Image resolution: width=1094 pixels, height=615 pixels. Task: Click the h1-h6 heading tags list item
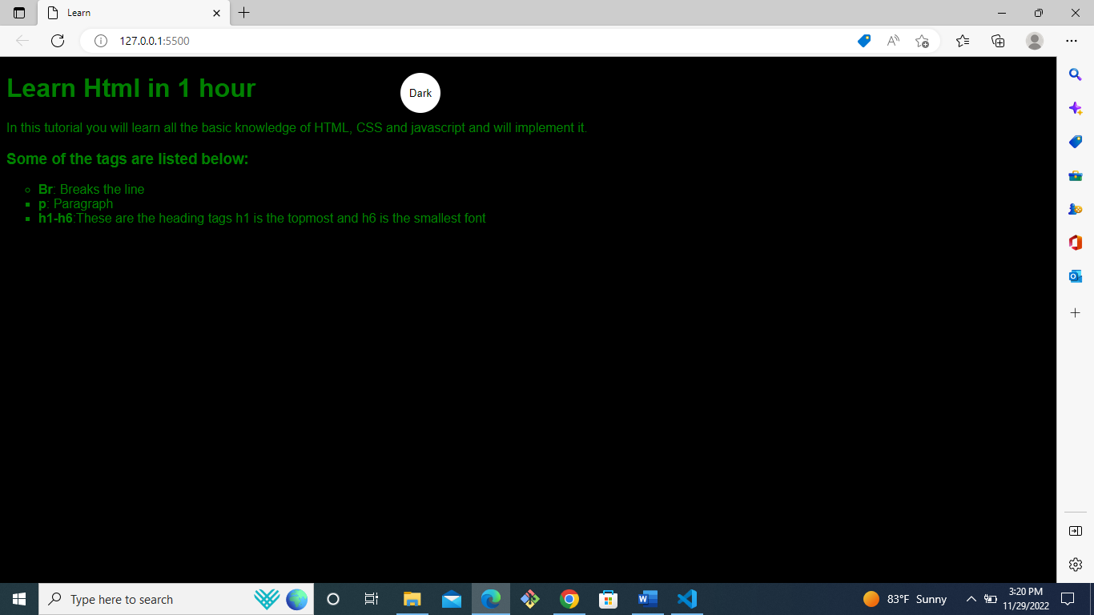262,218
